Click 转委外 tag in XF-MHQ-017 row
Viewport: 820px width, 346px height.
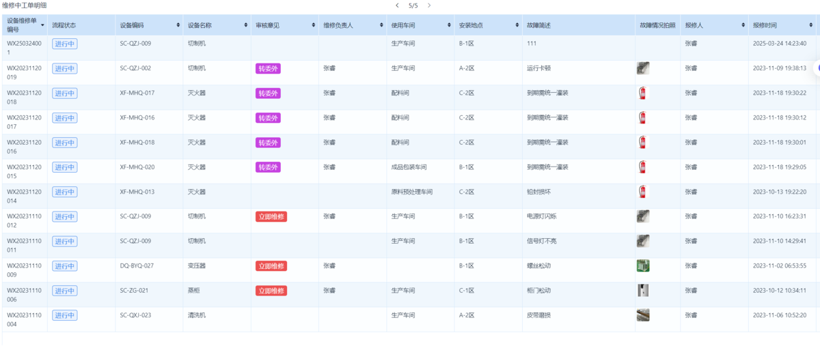269,93
